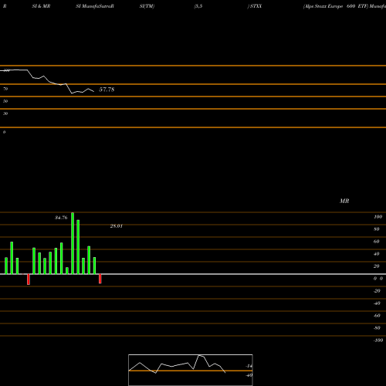The width and height of the screenshot is (386, 386).
Task: Click the ') STXX' ticker text
Action: tap(255, 6)
